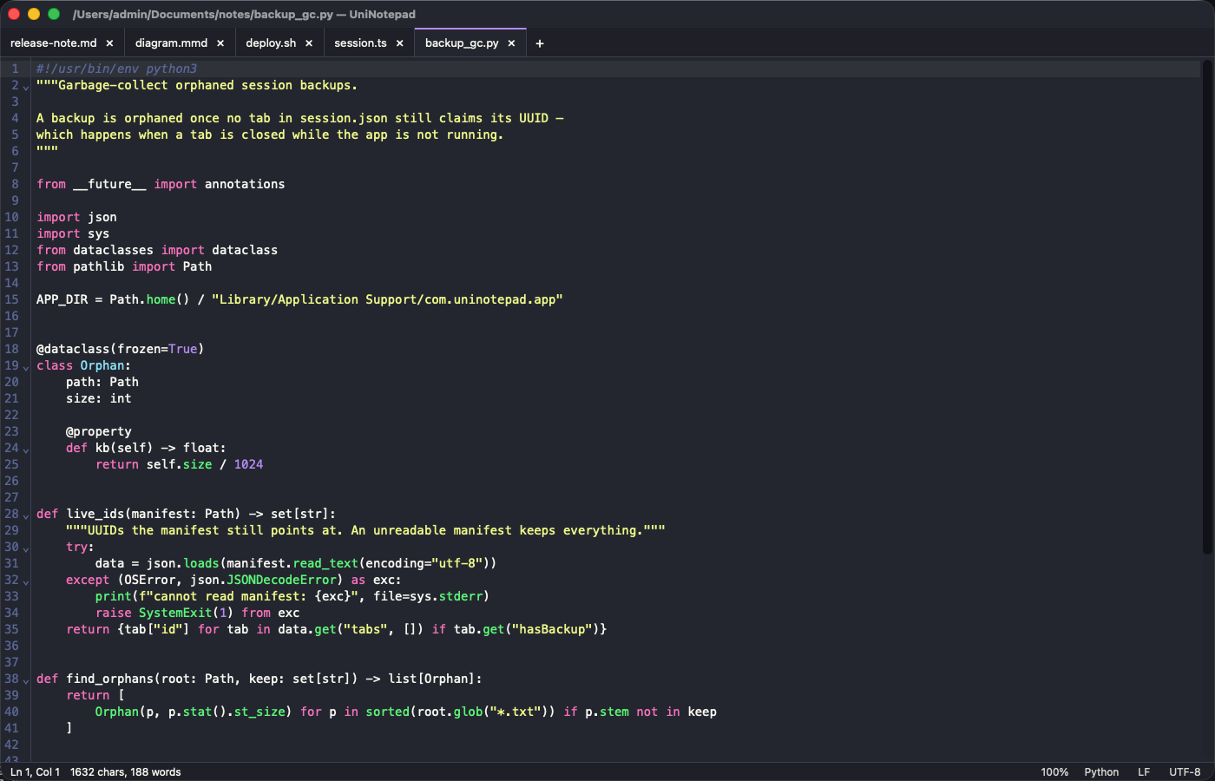Select the backup_gc.py tab
This screenshot has width=1215, height=781.
point(462,43)
